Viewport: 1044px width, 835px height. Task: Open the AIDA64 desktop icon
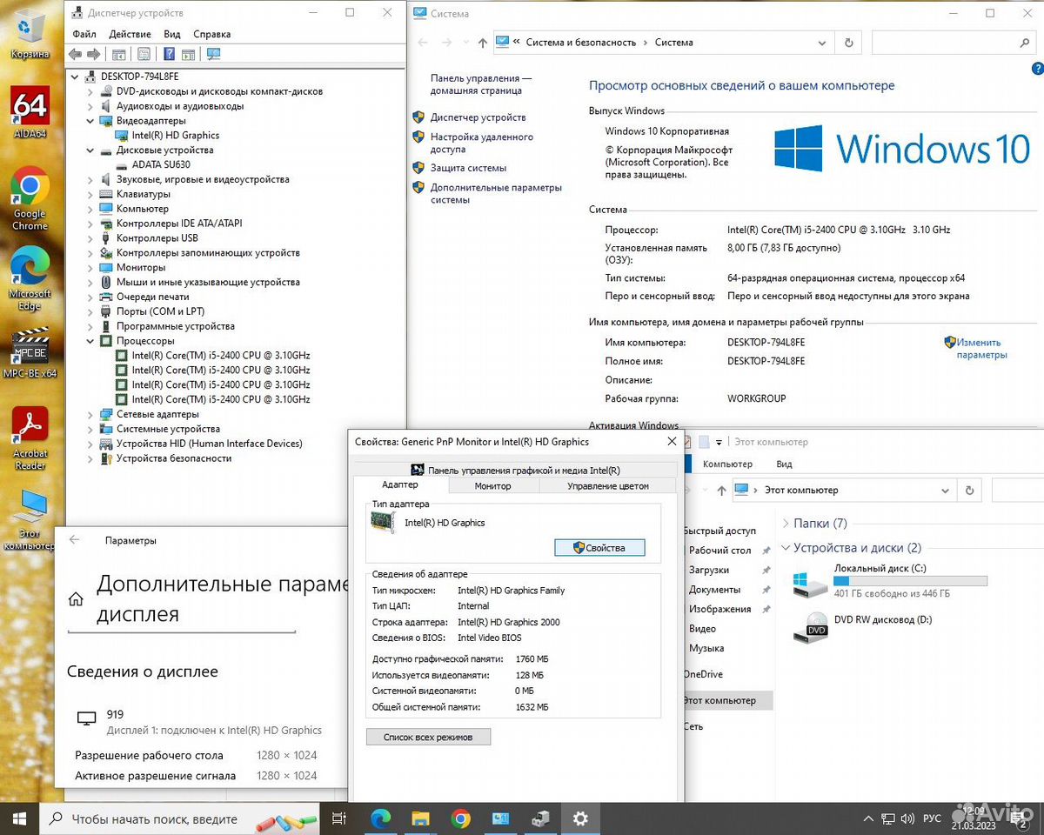[x=30, y=113]
